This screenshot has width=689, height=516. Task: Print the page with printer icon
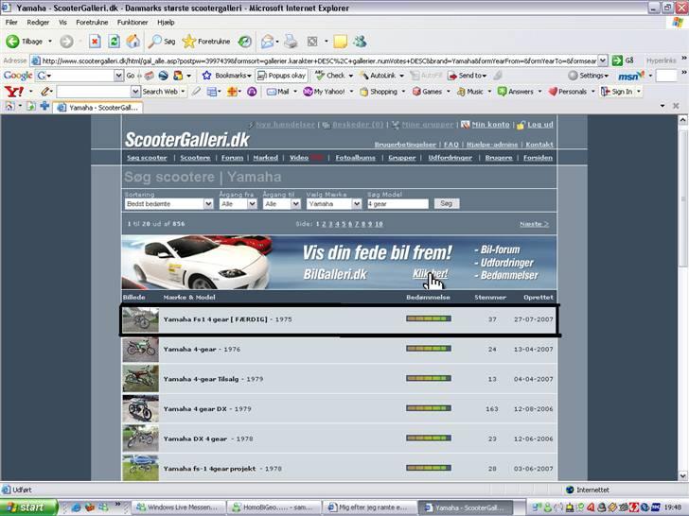coord(291,42)
